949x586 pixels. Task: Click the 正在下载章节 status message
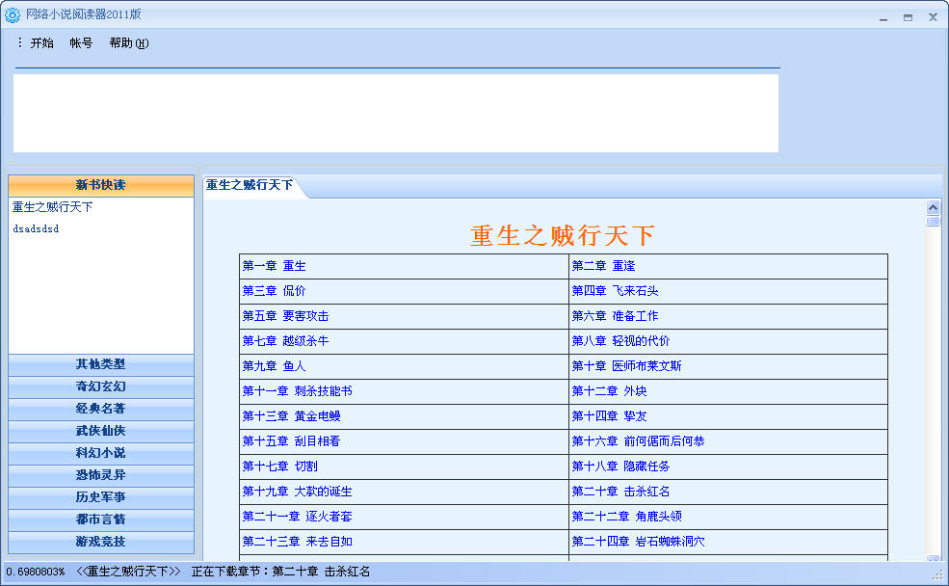(x=280, y=572)
